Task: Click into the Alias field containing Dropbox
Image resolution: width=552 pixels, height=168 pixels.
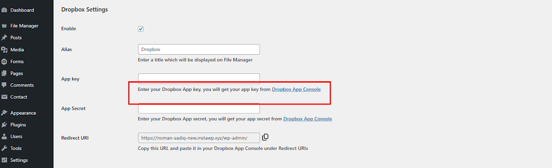Action: point(199,49)
